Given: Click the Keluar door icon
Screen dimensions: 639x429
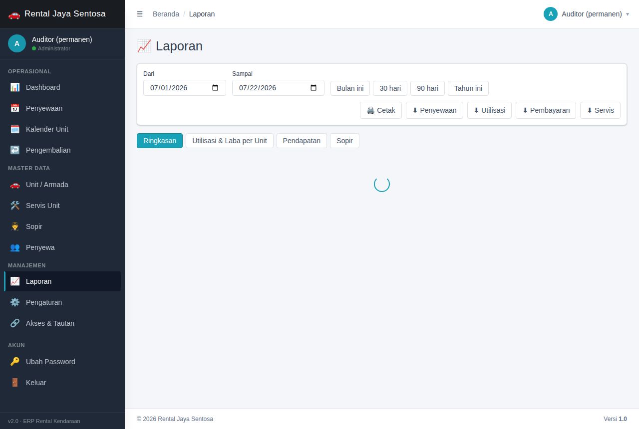Looking at the screenshot, I should [15, 383].
